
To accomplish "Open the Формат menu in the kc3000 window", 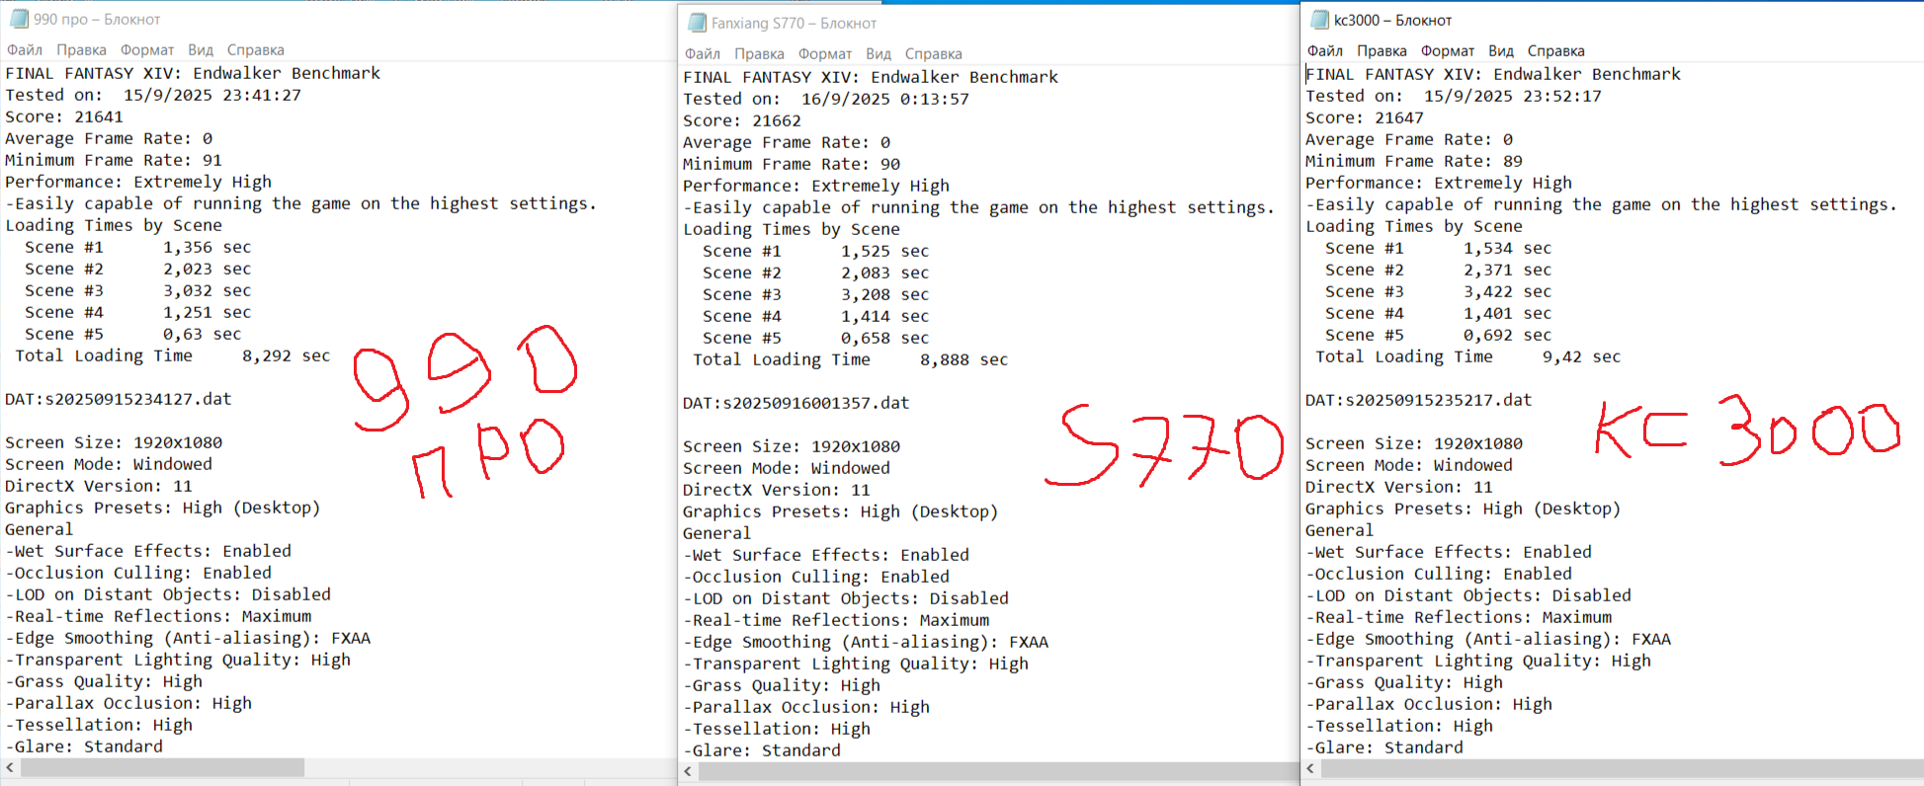I will 1448,51.
